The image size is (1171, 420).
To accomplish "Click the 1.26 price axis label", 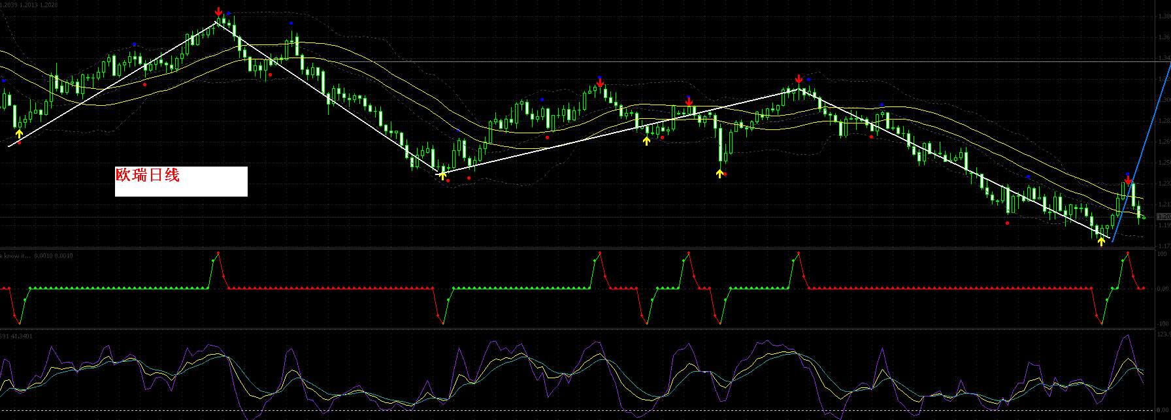I will pyautogui.click(x=1164, y=142).
